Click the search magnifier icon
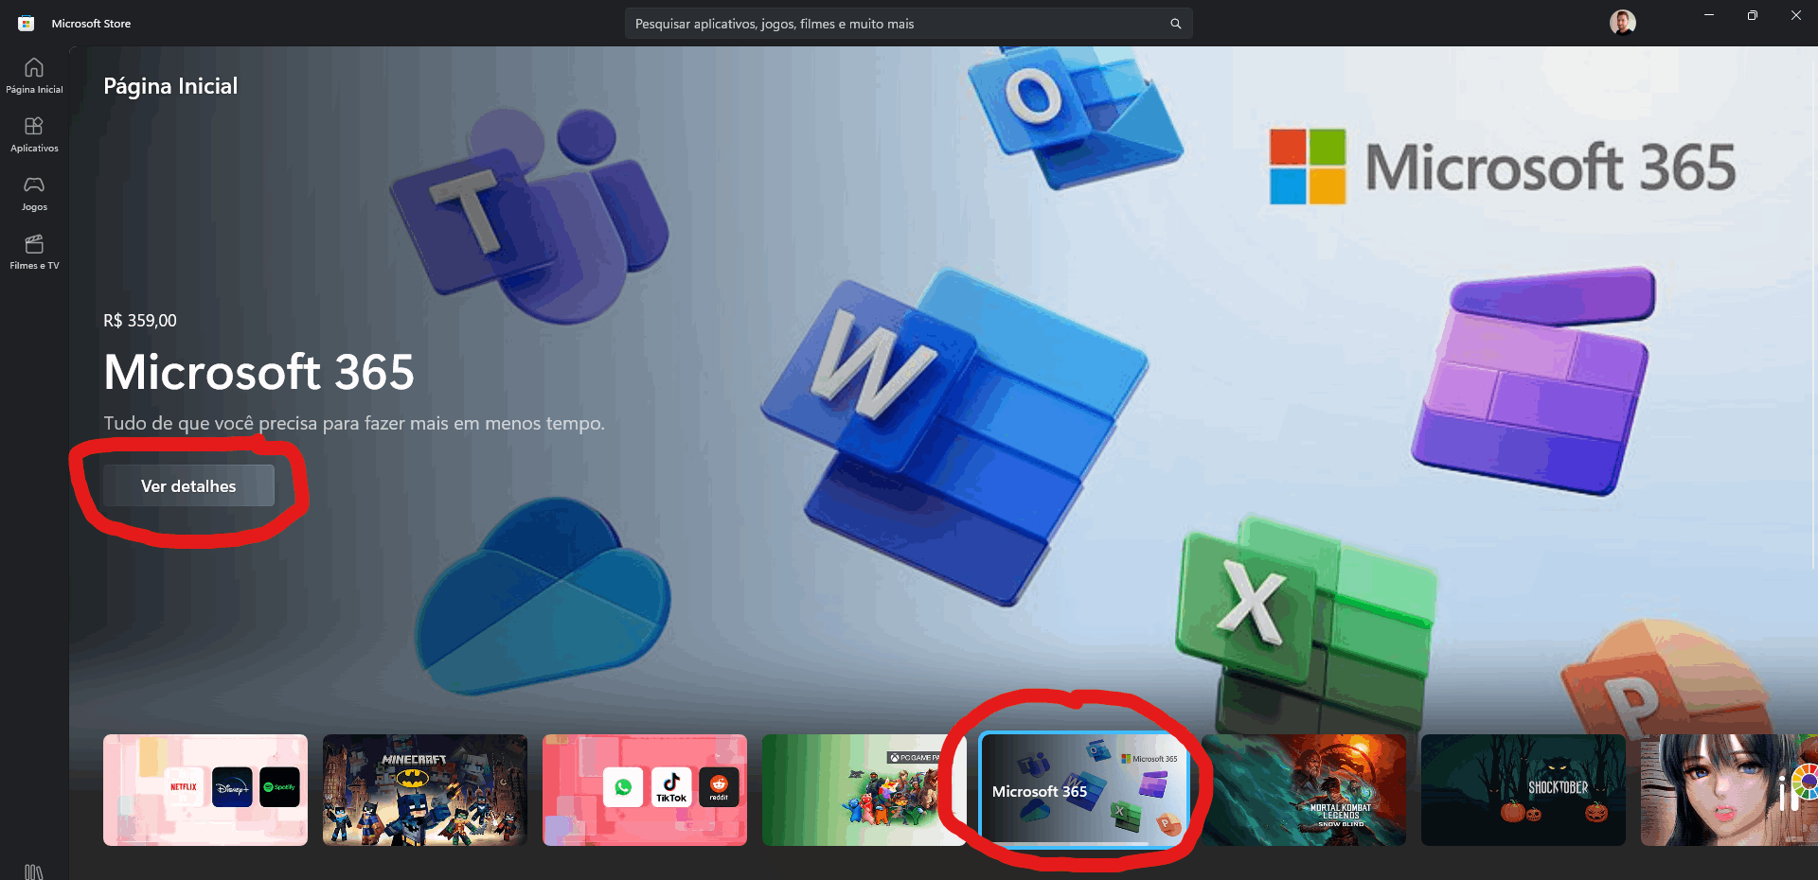The image size is (1818, 880). pos(1175,24)
